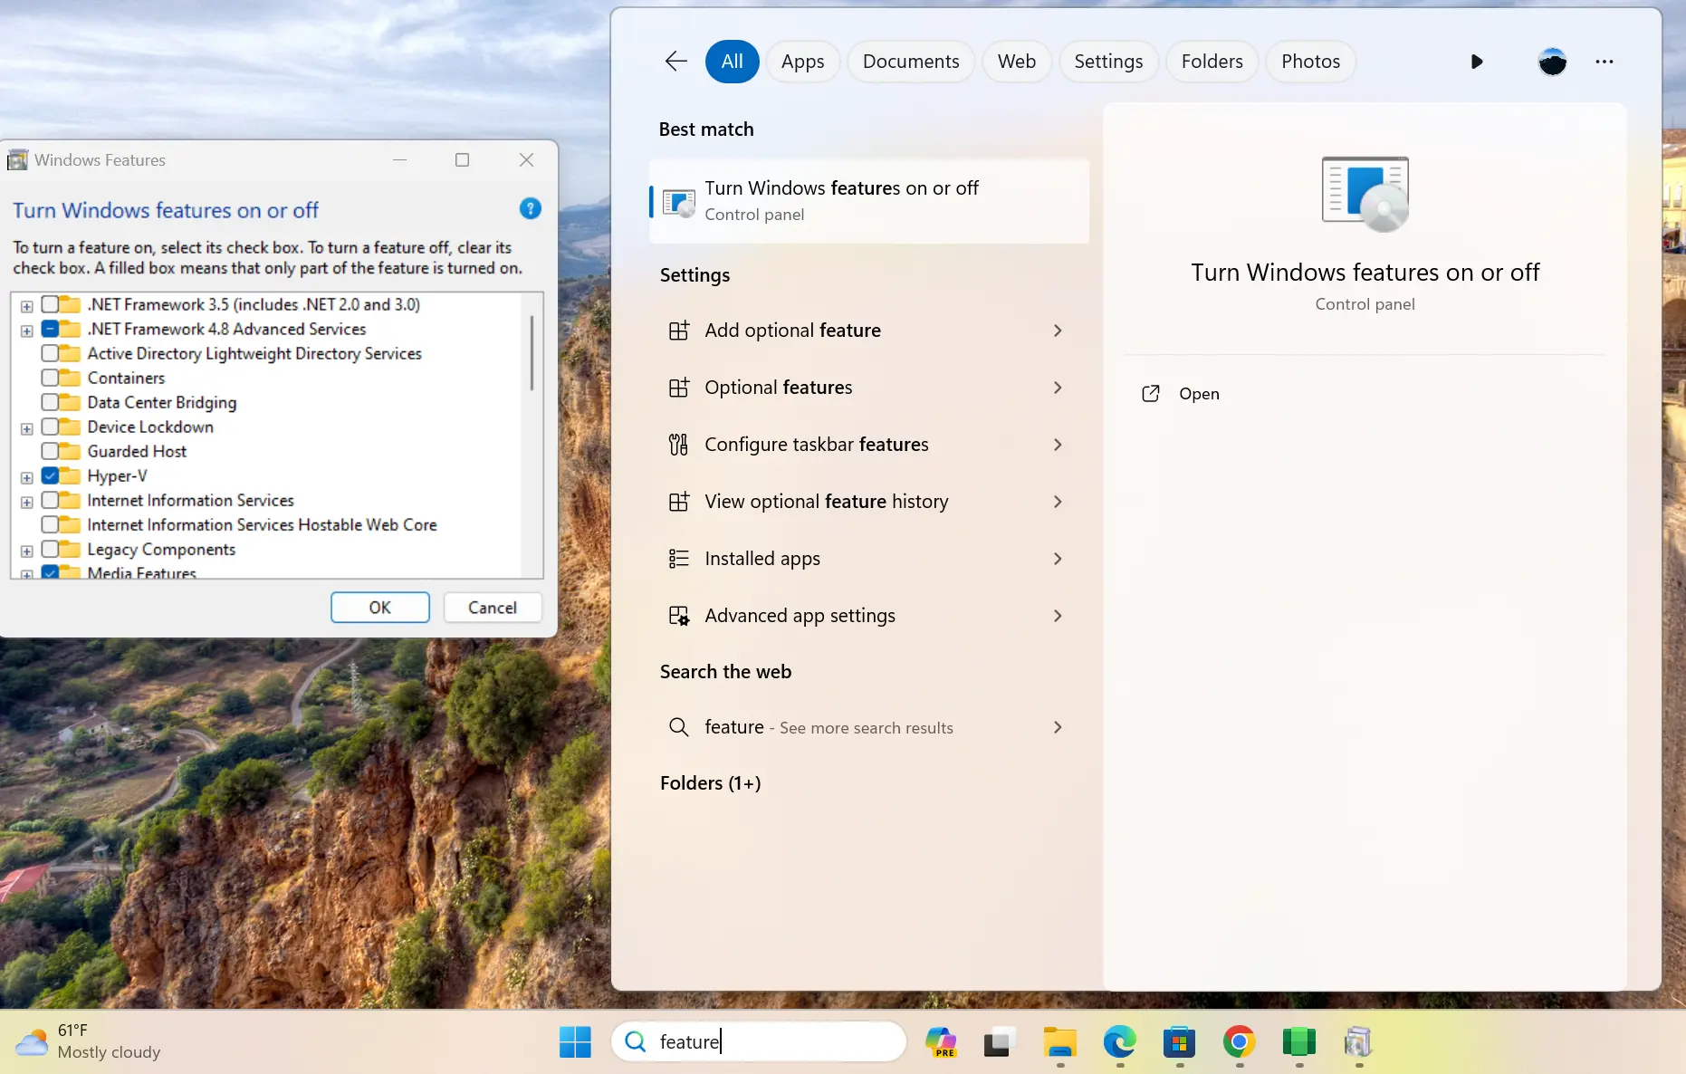Click the user account icon in Search

click(1552, 62)
